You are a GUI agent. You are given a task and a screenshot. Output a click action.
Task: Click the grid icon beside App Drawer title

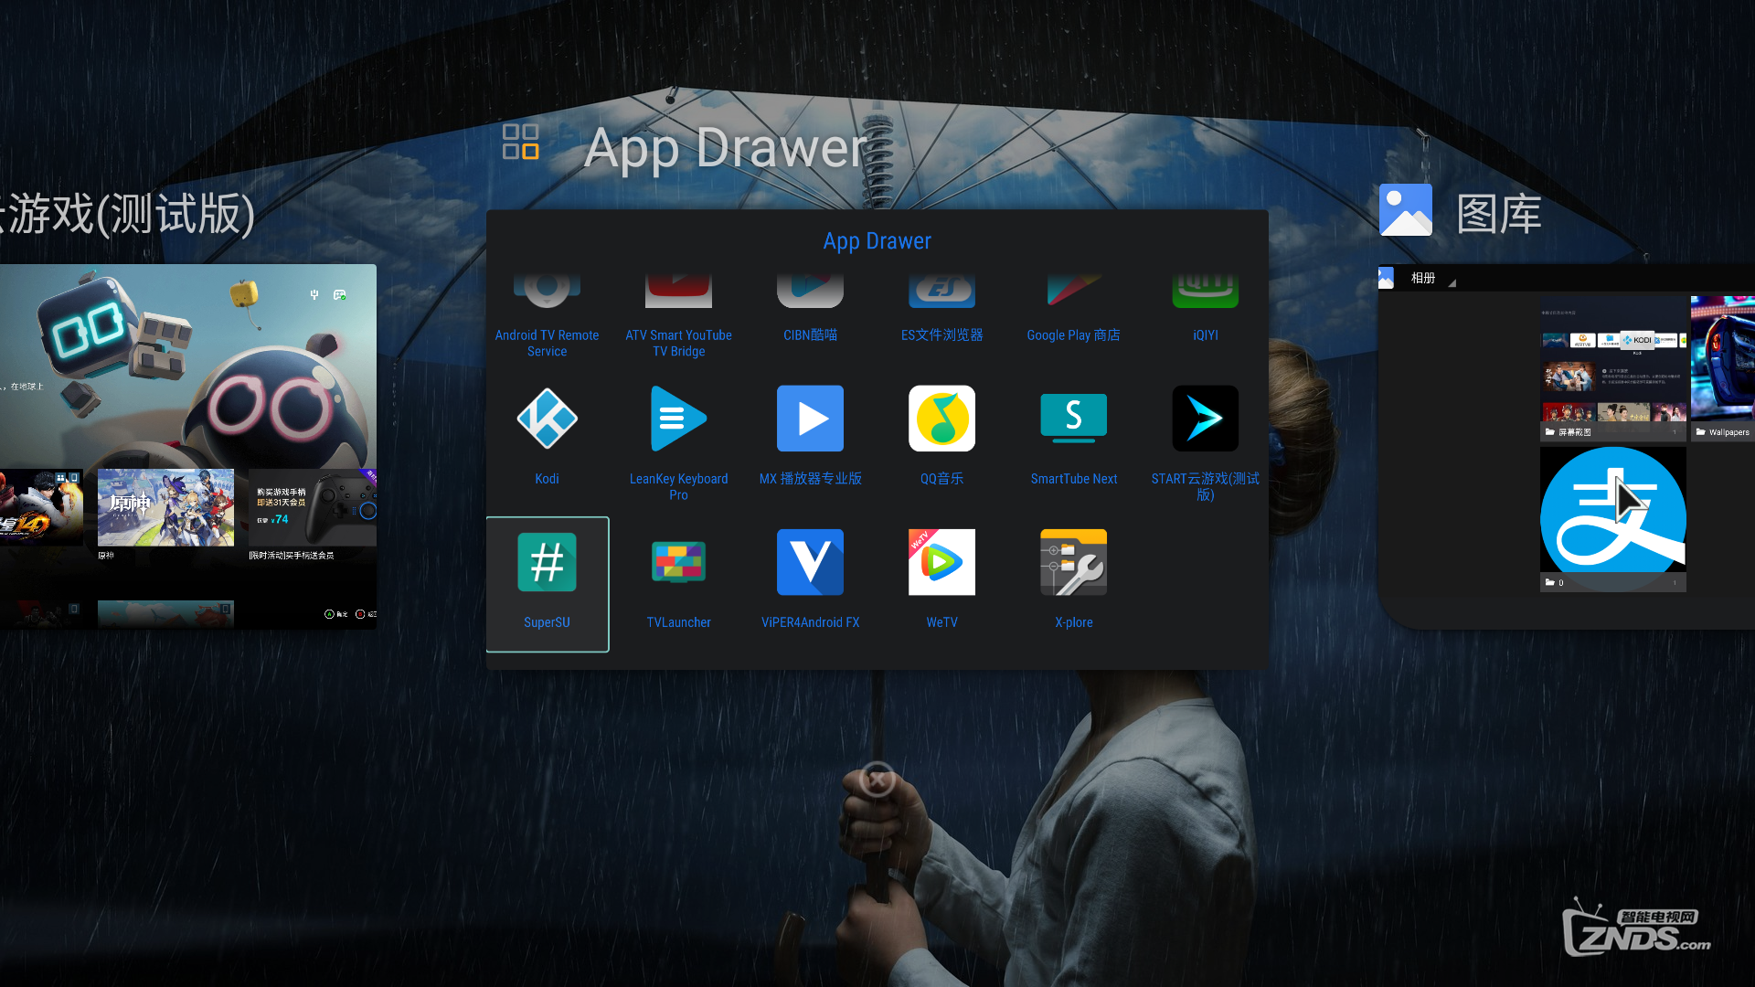[520, 142]
